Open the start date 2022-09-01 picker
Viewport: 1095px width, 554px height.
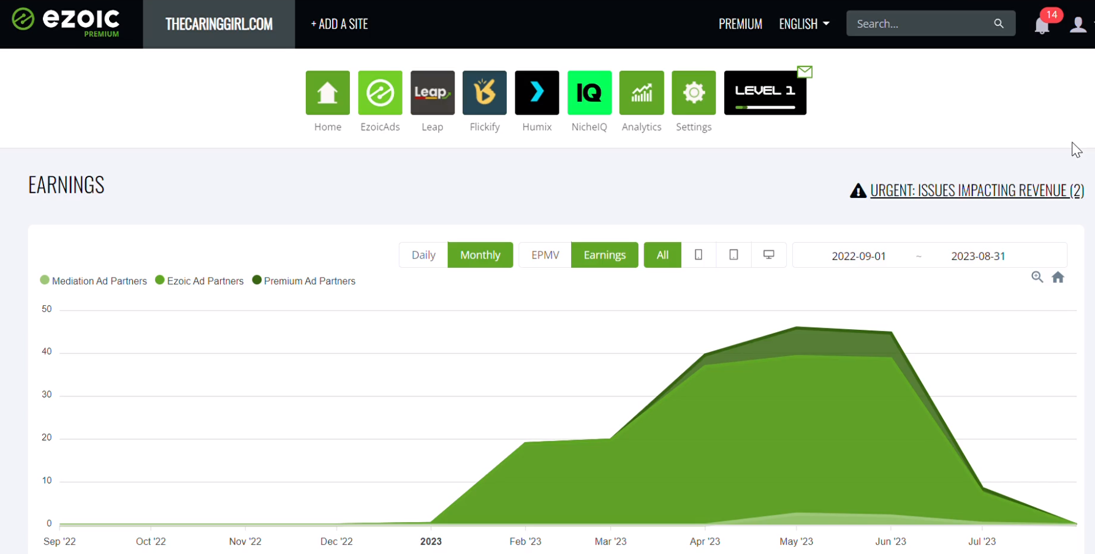point(858,256)
